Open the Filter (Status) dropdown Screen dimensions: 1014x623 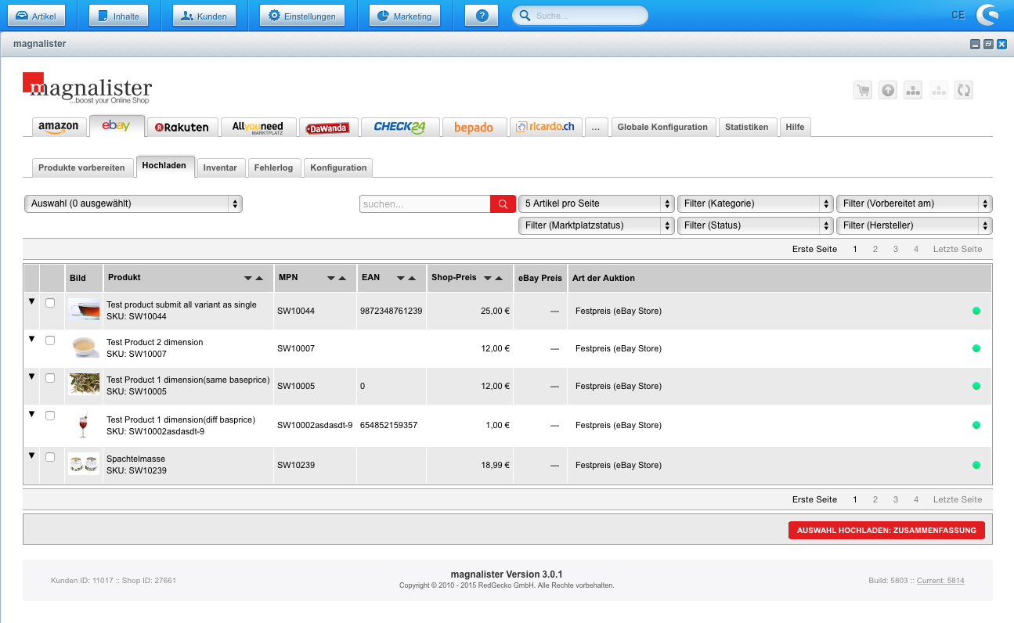click(x=756, y=225)
